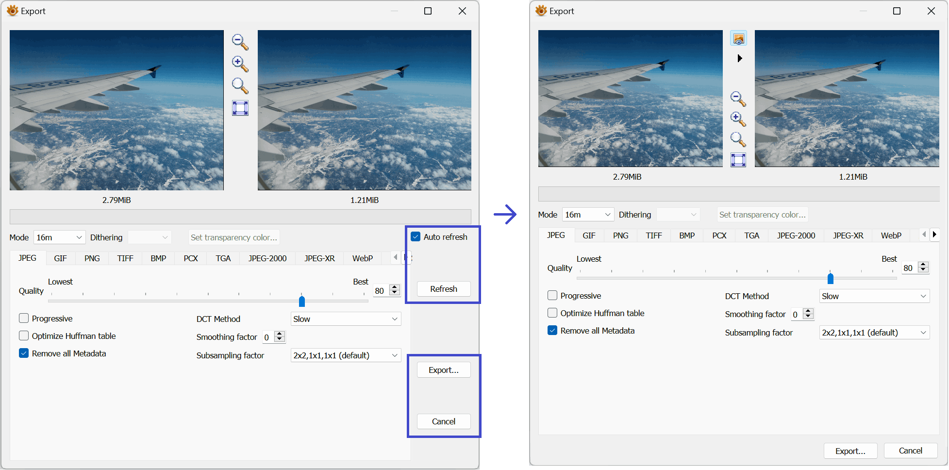Enable Progressive checkbox in the left dialog
949x470 pixels.
pos(24,319)
